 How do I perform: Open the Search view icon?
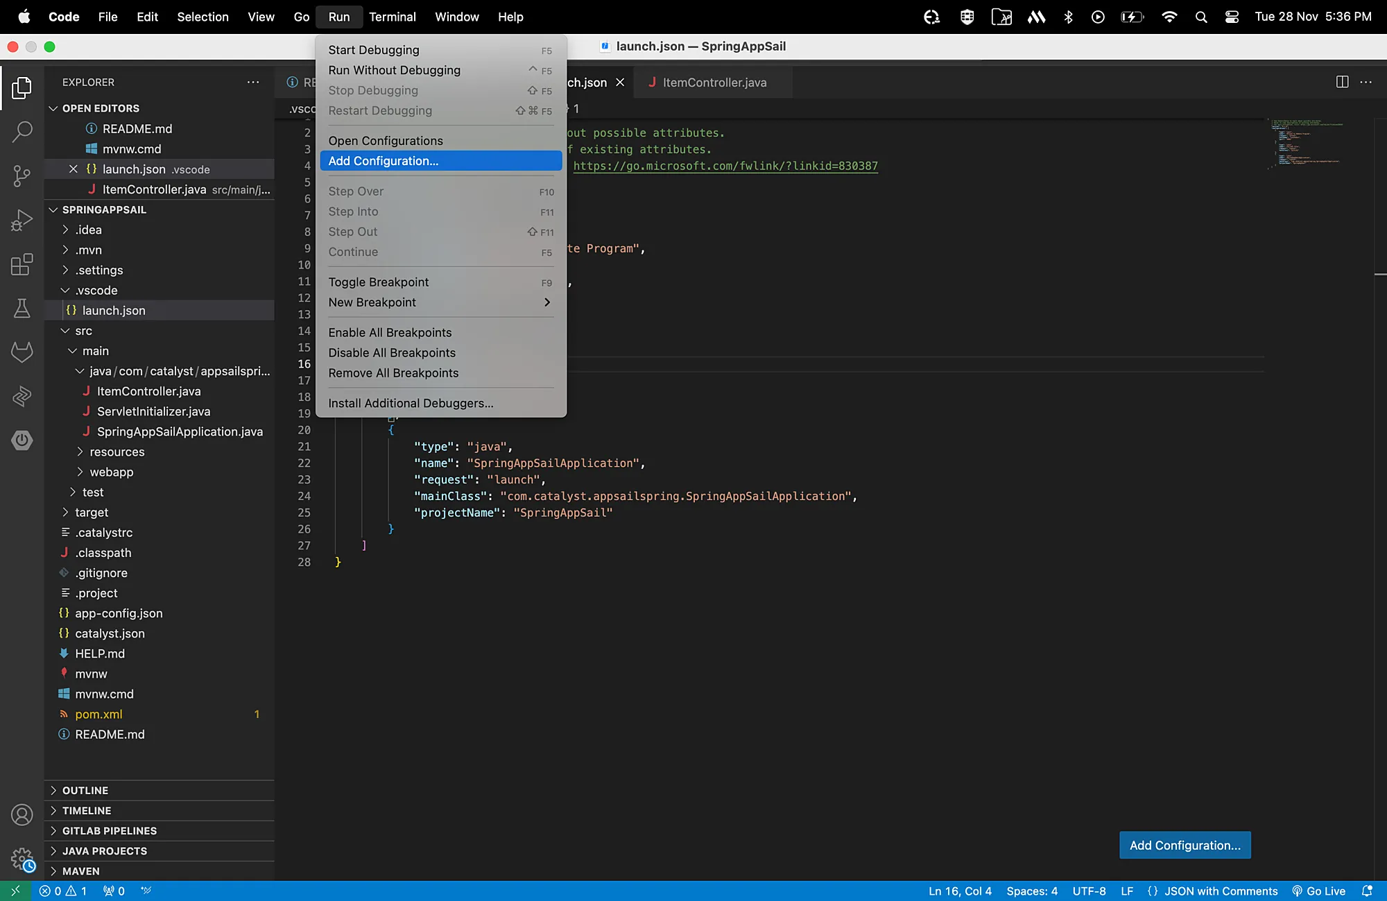21,132
